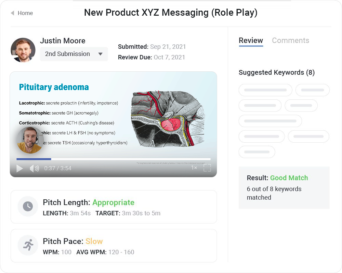This screenshot has height=273, width=342.
Task: Go back to Home
Action: (25, 13)
